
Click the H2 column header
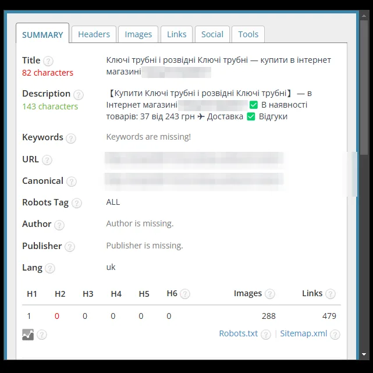point(60,294)
